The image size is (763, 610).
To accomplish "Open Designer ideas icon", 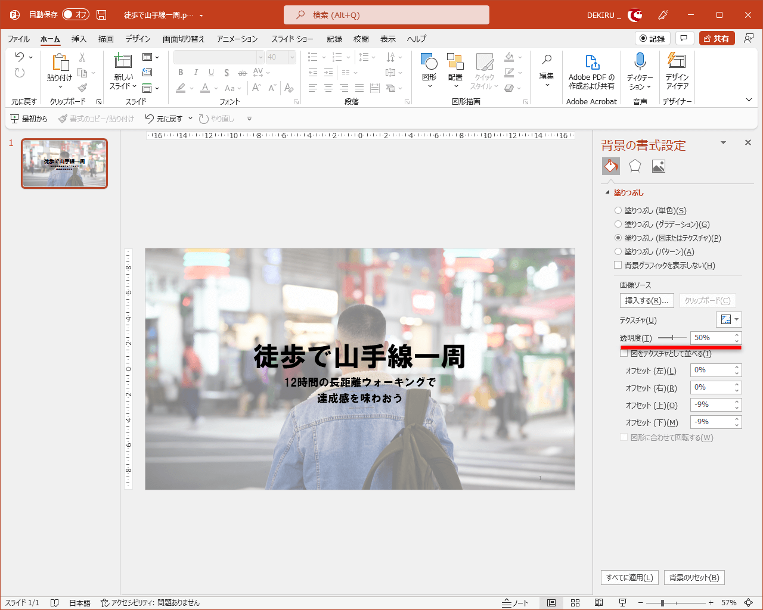I will coord(677,61).
